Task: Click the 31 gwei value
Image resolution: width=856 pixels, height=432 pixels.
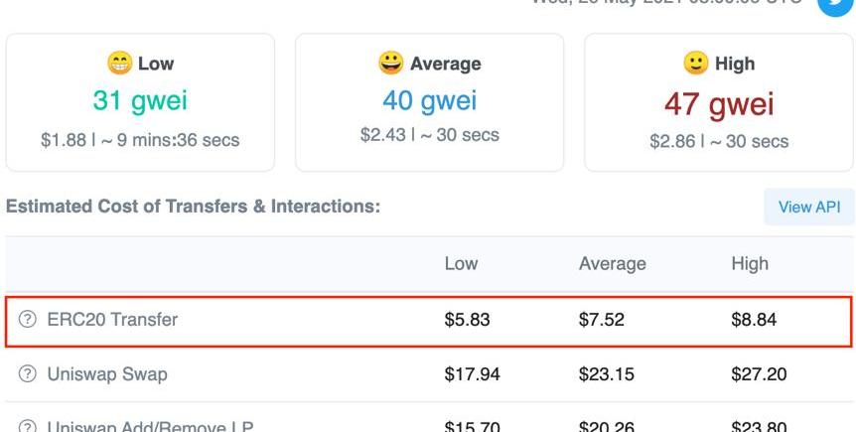Action: tap(140, 101)
